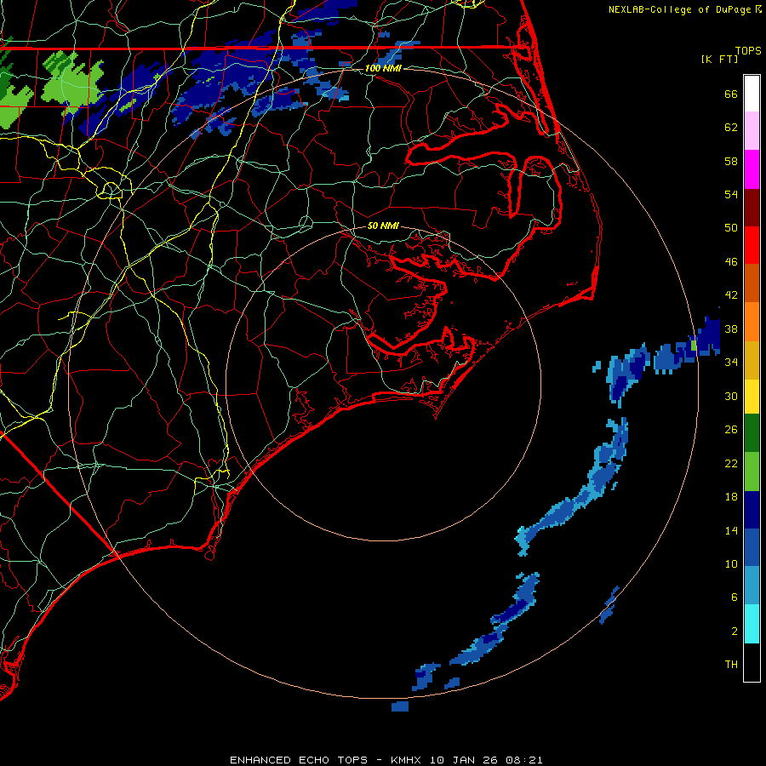Click the "NEXLAB-College of DuPage" header text
This screenshot has width=766, height=766.
[679, 9]
